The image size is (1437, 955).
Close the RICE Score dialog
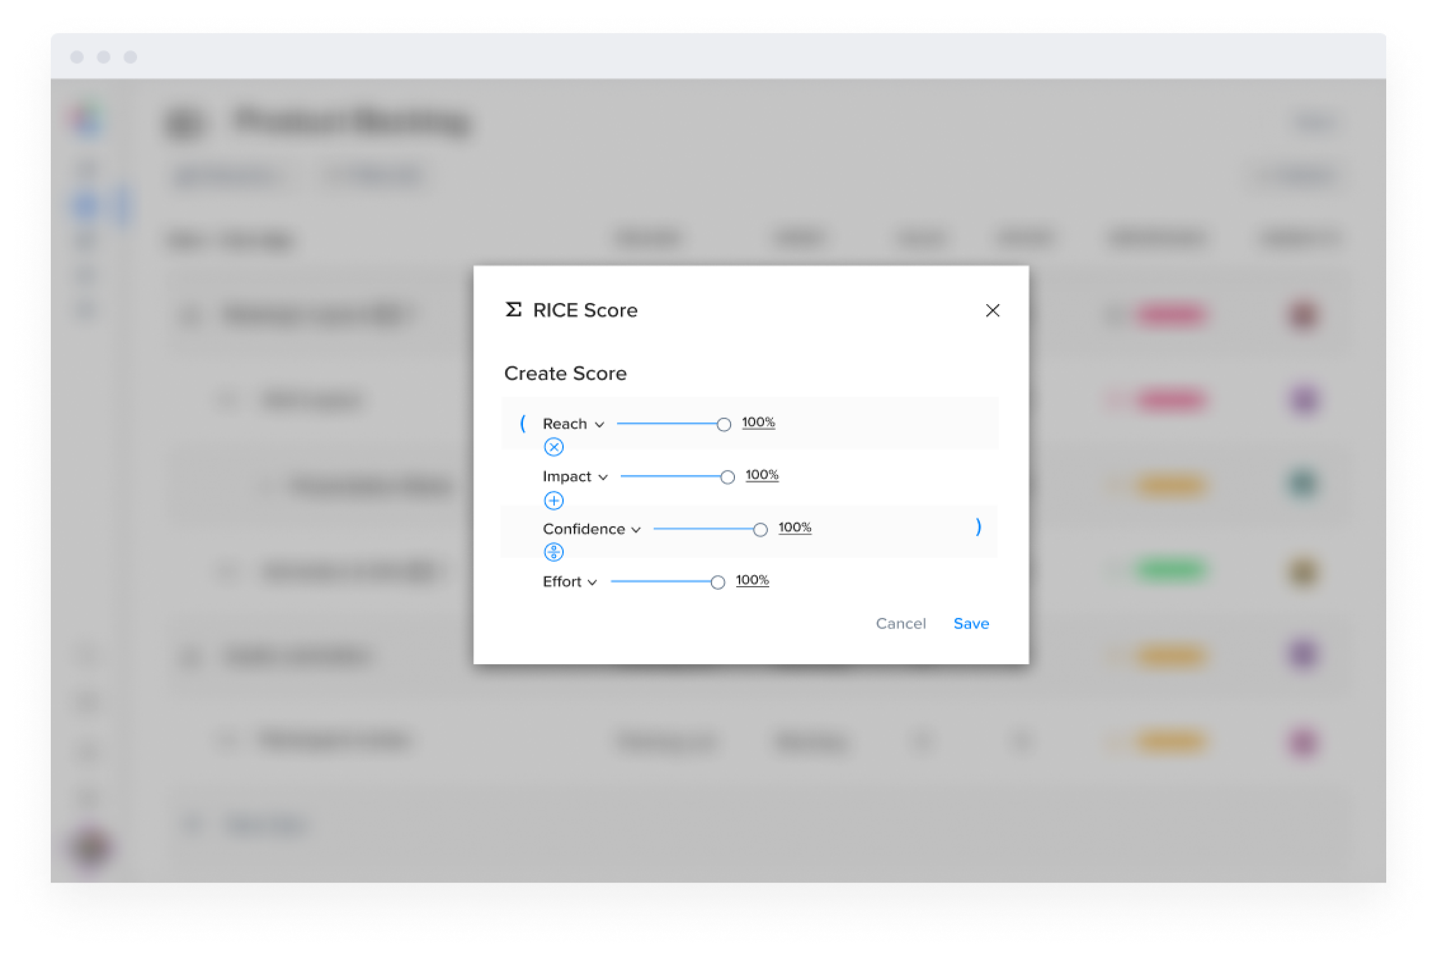(992, 311)
